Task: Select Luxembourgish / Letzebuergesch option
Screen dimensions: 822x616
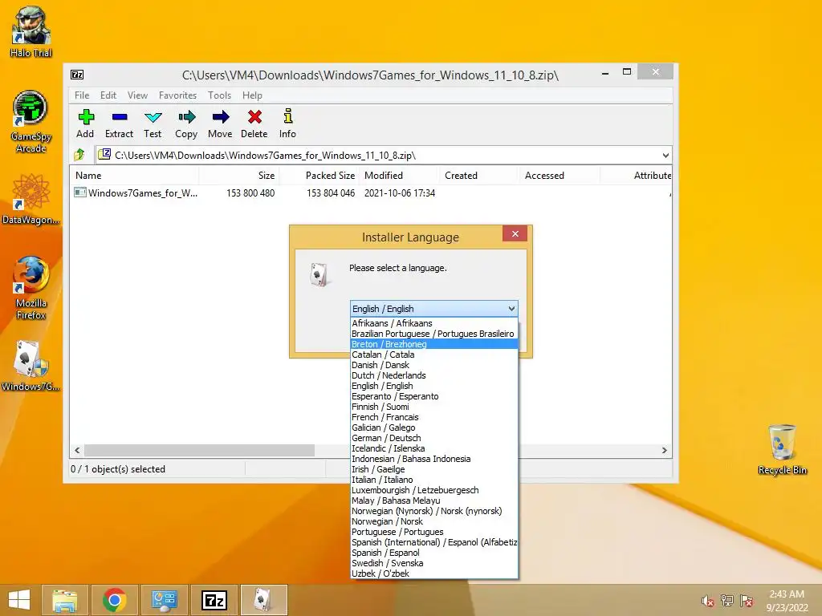Action: [x=434, y=490]
